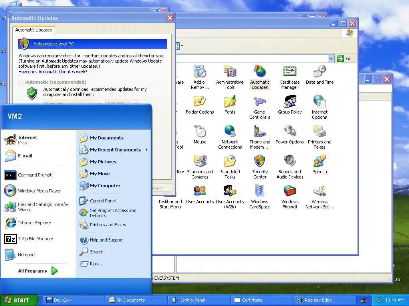Viewport: 409px width, 306px height.
Task: Open Phone and Modem icon
Action: [x=260, y=137]
